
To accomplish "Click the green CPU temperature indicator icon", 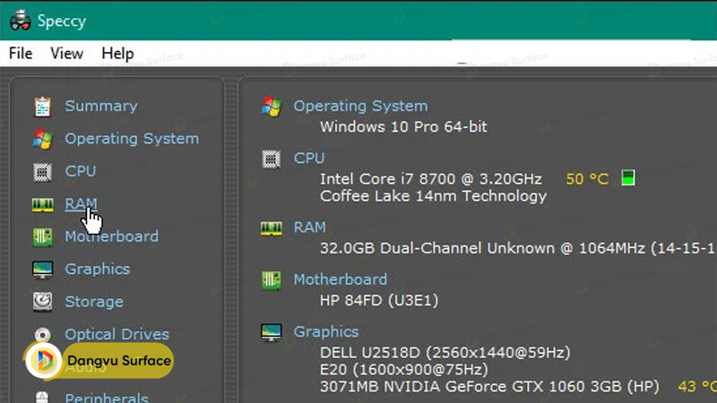I will click(628, 177).
